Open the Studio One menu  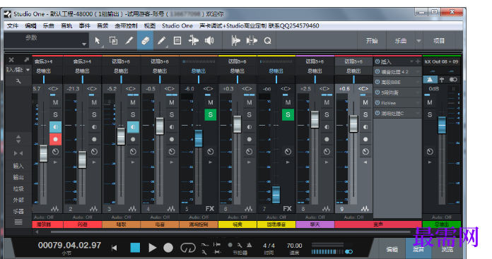pos(177,25)
